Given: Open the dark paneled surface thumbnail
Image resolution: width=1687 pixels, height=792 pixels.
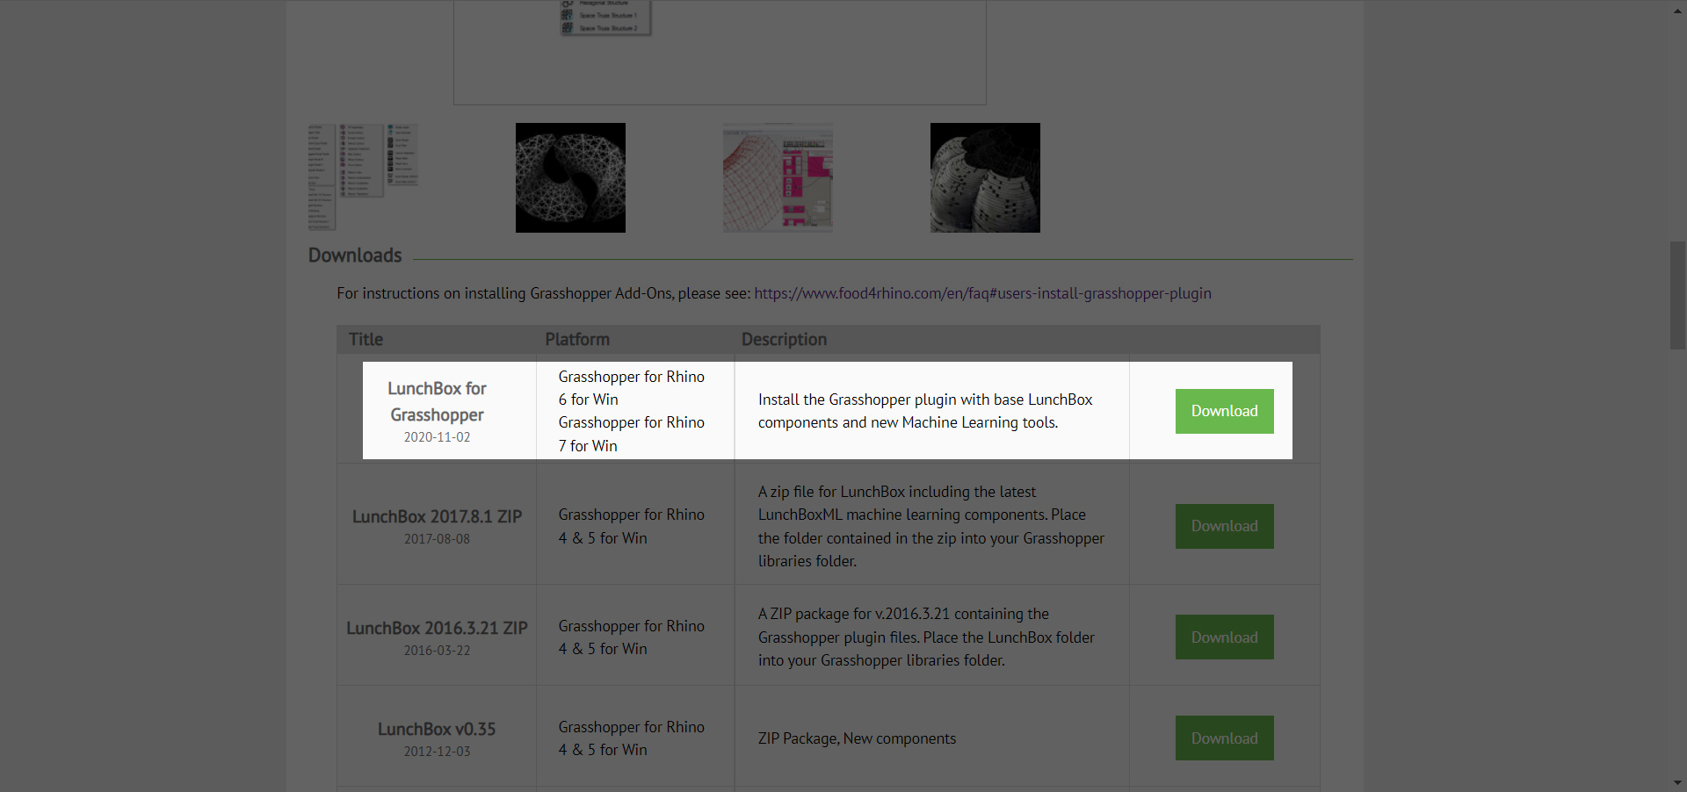Looking at the screenshot, I should [985, 177].
